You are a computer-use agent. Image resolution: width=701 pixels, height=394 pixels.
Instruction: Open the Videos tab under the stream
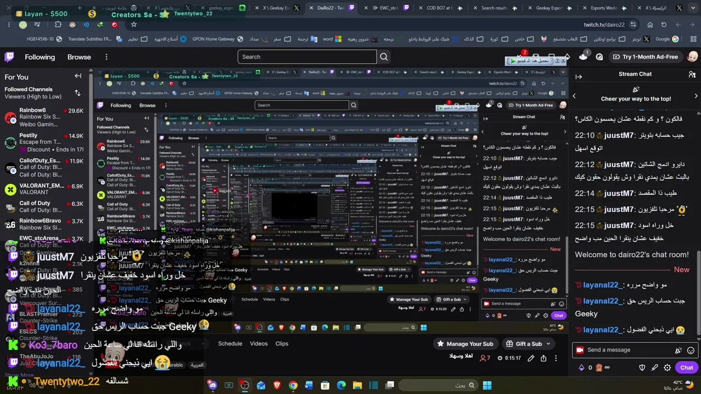(259, 344)
